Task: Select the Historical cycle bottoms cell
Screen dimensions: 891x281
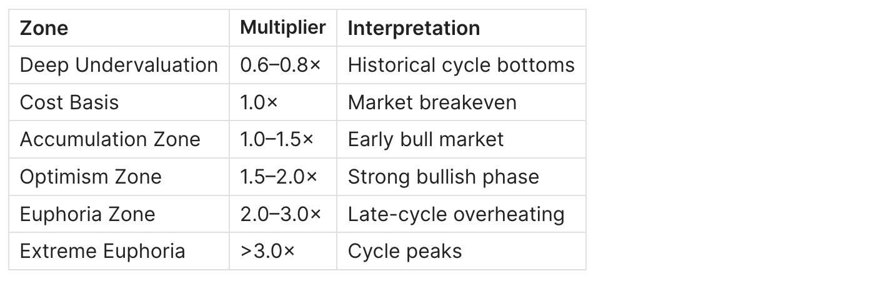Action: tap(460, 65)
